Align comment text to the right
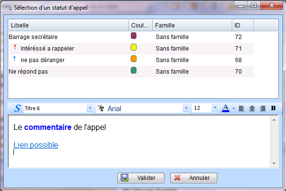Screen dimensions: 286x191 [x=262, y=108]
